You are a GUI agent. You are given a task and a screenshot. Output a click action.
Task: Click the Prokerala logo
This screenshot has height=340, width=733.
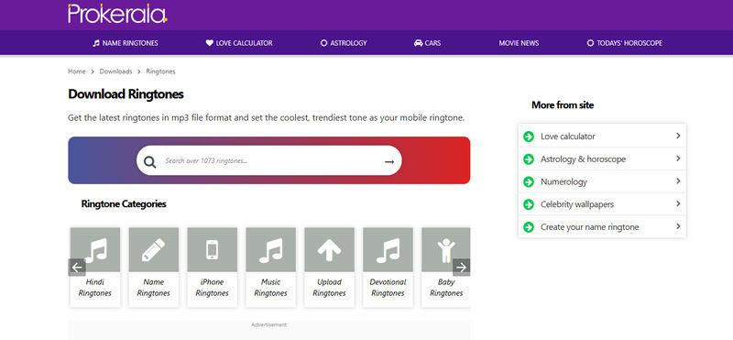tap(117, 14)
